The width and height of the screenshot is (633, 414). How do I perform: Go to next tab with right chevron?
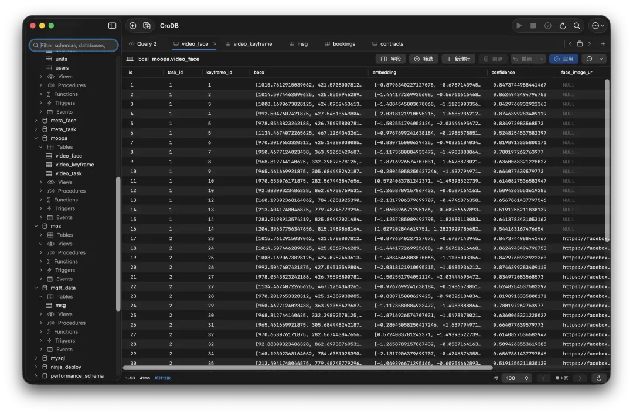pos(590,43)
